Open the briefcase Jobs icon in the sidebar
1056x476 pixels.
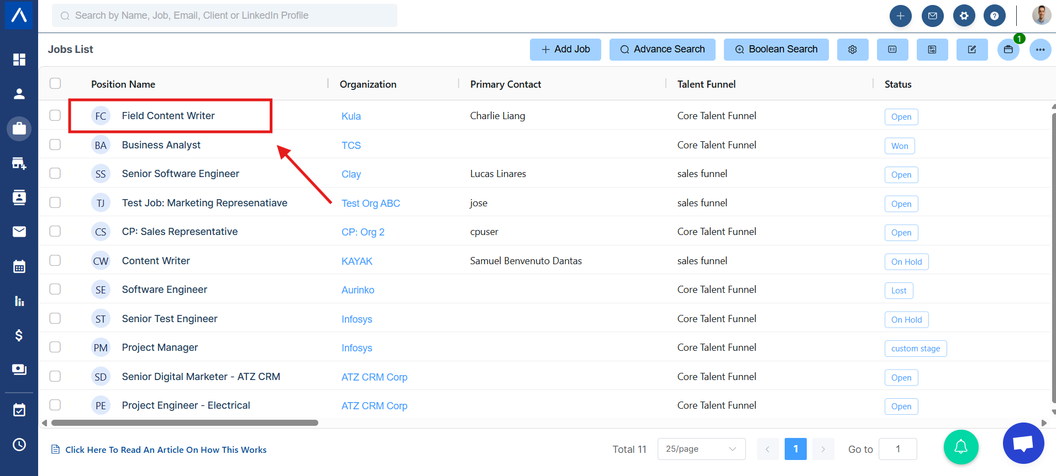click(19, 129)
